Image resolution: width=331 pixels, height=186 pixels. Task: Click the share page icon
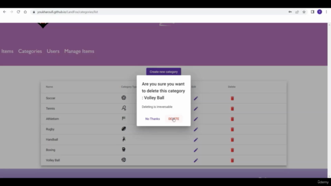tap(297, 12)
